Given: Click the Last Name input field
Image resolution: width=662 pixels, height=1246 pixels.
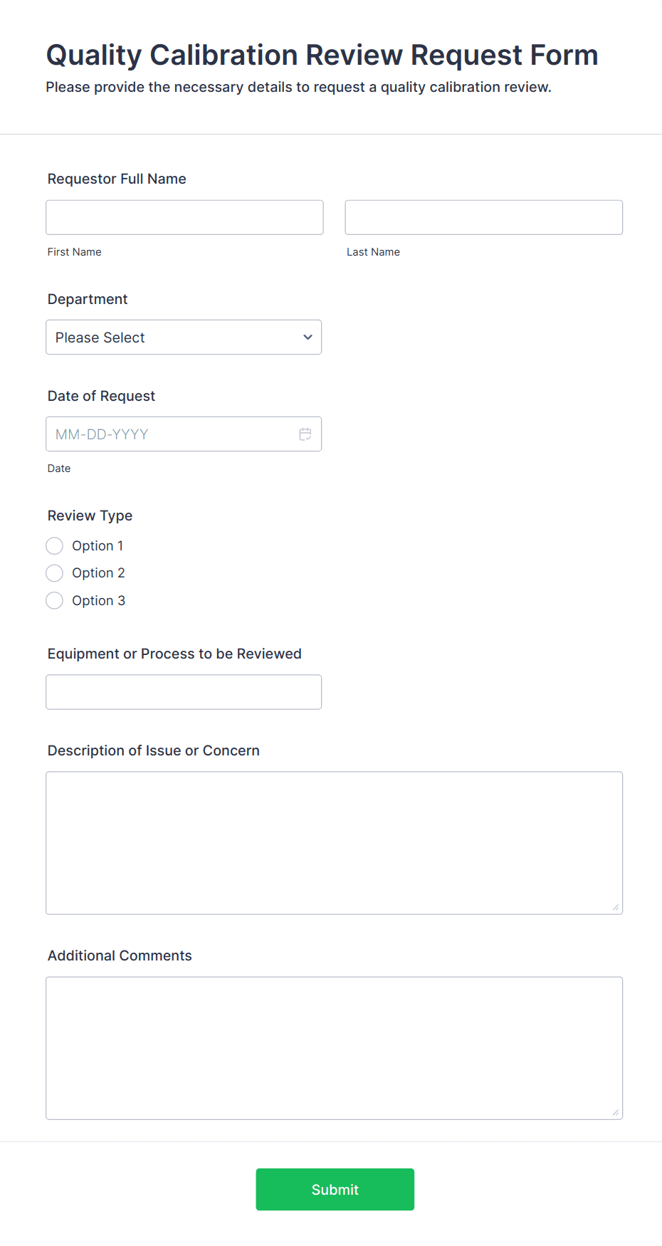Looking at the screenshot, I should pyautogui.click(x=483, y=217).
